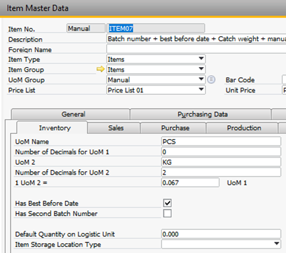The image size is (286, 253).
Task: Click the Bar Code label
Action: [240, 80]
